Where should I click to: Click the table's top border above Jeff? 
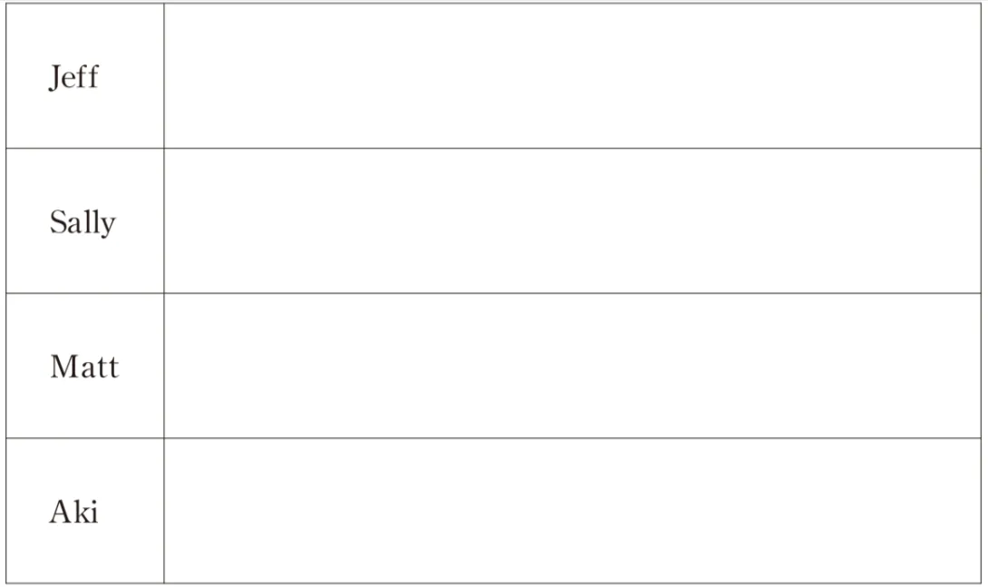[83, 4]
